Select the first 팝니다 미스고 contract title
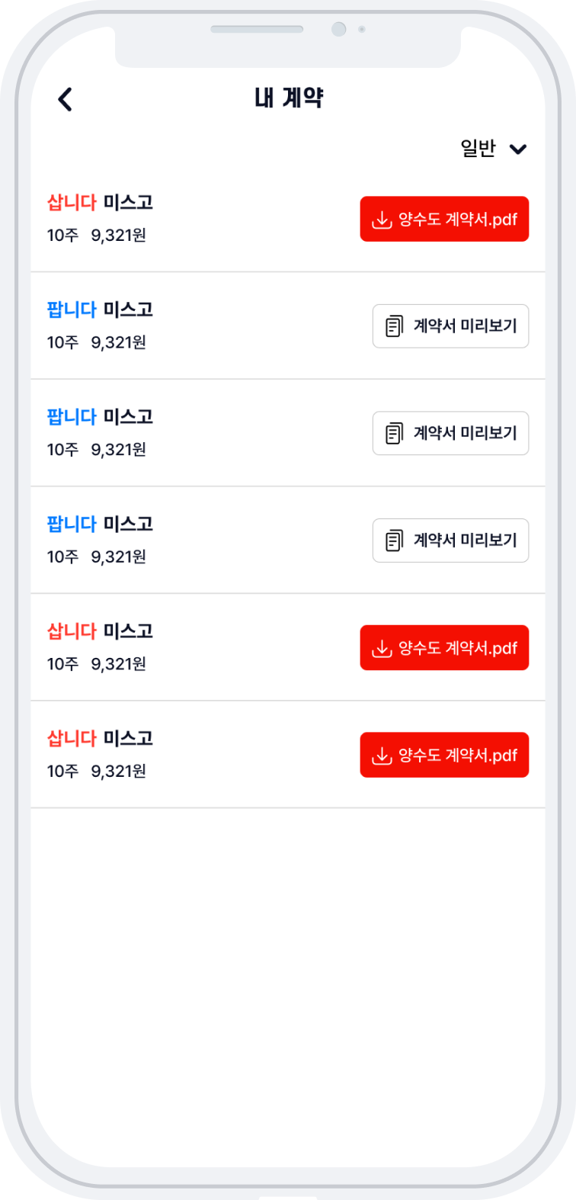 [x=100, y=310]
